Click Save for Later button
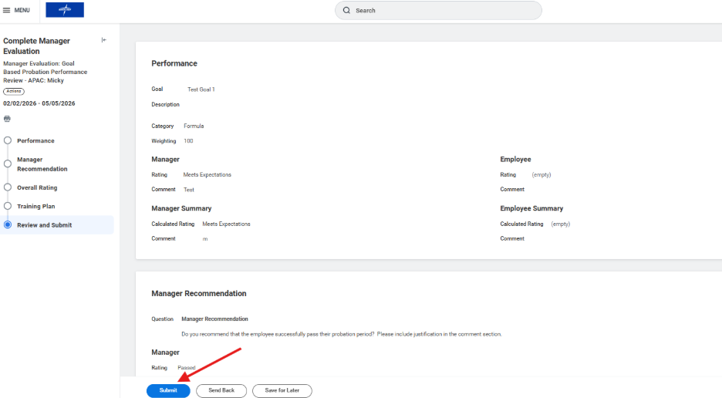Viewport: 722px width, 398px height. tap(282, 390)
